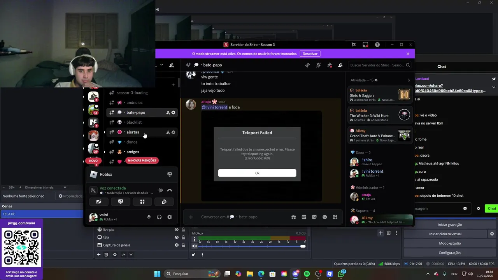
Task: Open OBS Configurações button
Action: click(x=450, y=252)
